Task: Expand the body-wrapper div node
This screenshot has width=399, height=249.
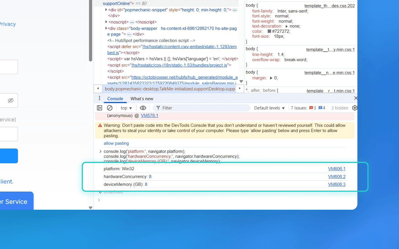Action: (106, 28)
